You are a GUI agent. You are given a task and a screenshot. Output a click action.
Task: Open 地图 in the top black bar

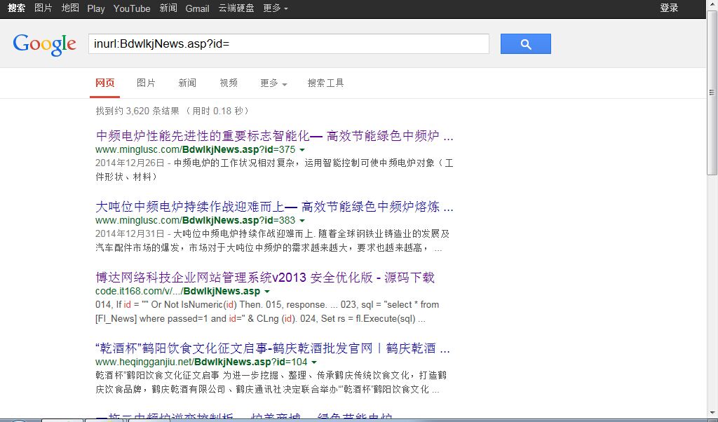coord(70,8)
